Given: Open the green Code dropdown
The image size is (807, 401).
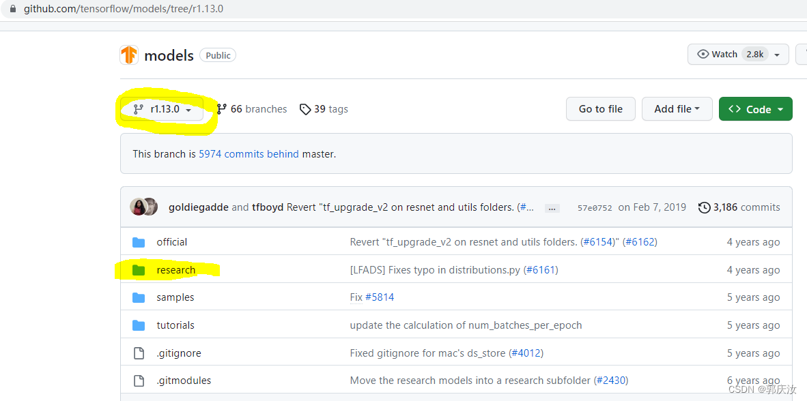Looking at the screenshot, I should (x=756, y=109).
